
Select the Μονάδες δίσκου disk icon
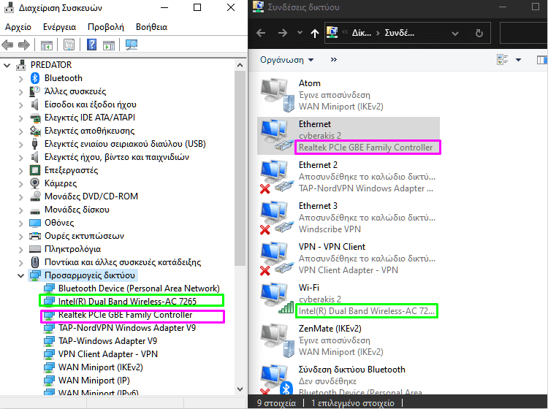point(34,210)
